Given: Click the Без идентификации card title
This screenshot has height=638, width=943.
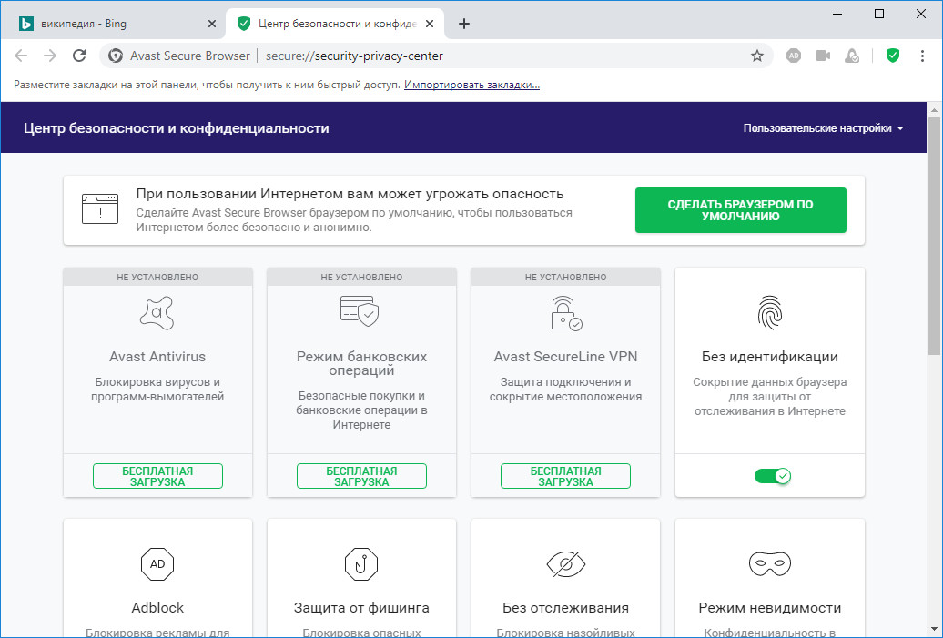Looking at the screenshot, I should (x=770, y=357).
